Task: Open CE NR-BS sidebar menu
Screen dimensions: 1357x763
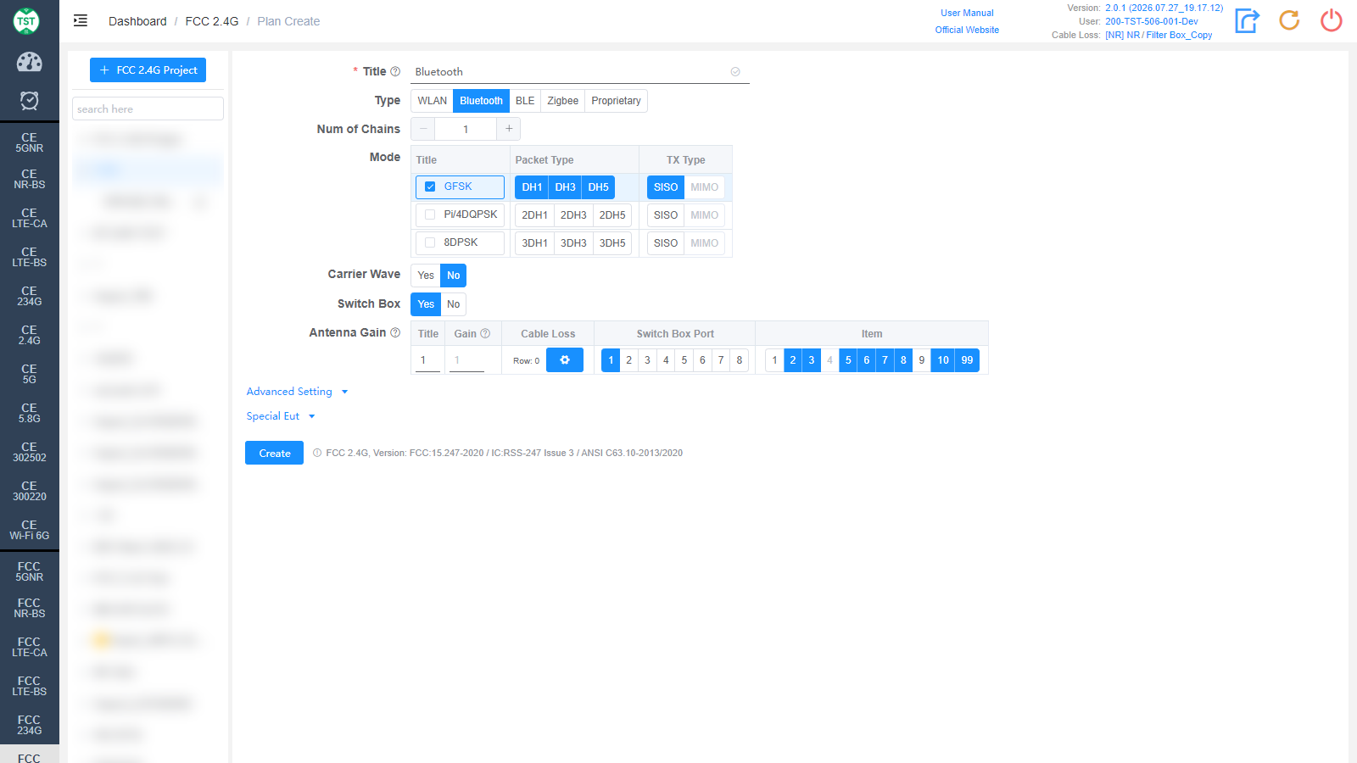Action: [30, 179]
